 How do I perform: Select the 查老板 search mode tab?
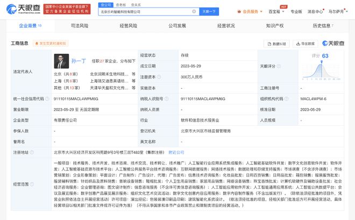(121, 5)
